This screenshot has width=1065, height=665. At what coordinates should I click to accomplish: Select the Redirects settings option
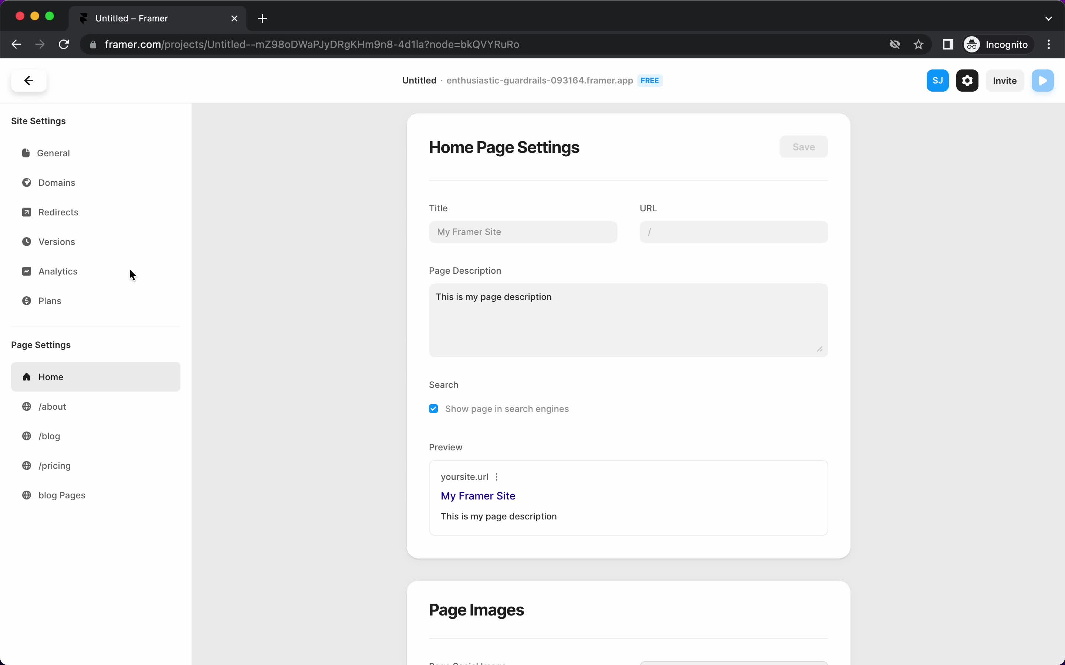tap(58, 212)
